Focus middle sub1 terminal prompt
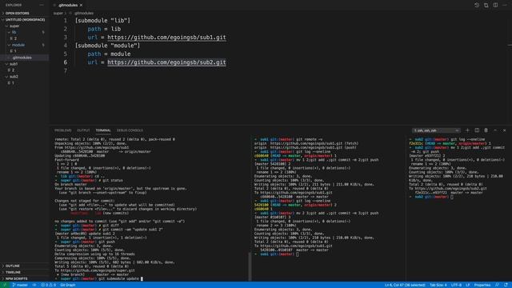Viewport: 512px width, 288px height. pos(277,254)
